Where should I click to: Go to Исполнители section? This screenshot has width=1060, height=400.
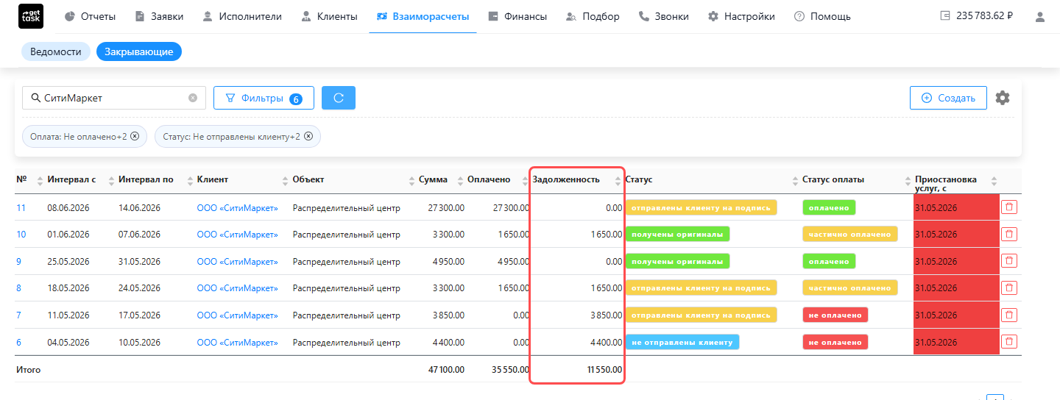[242, 16]
